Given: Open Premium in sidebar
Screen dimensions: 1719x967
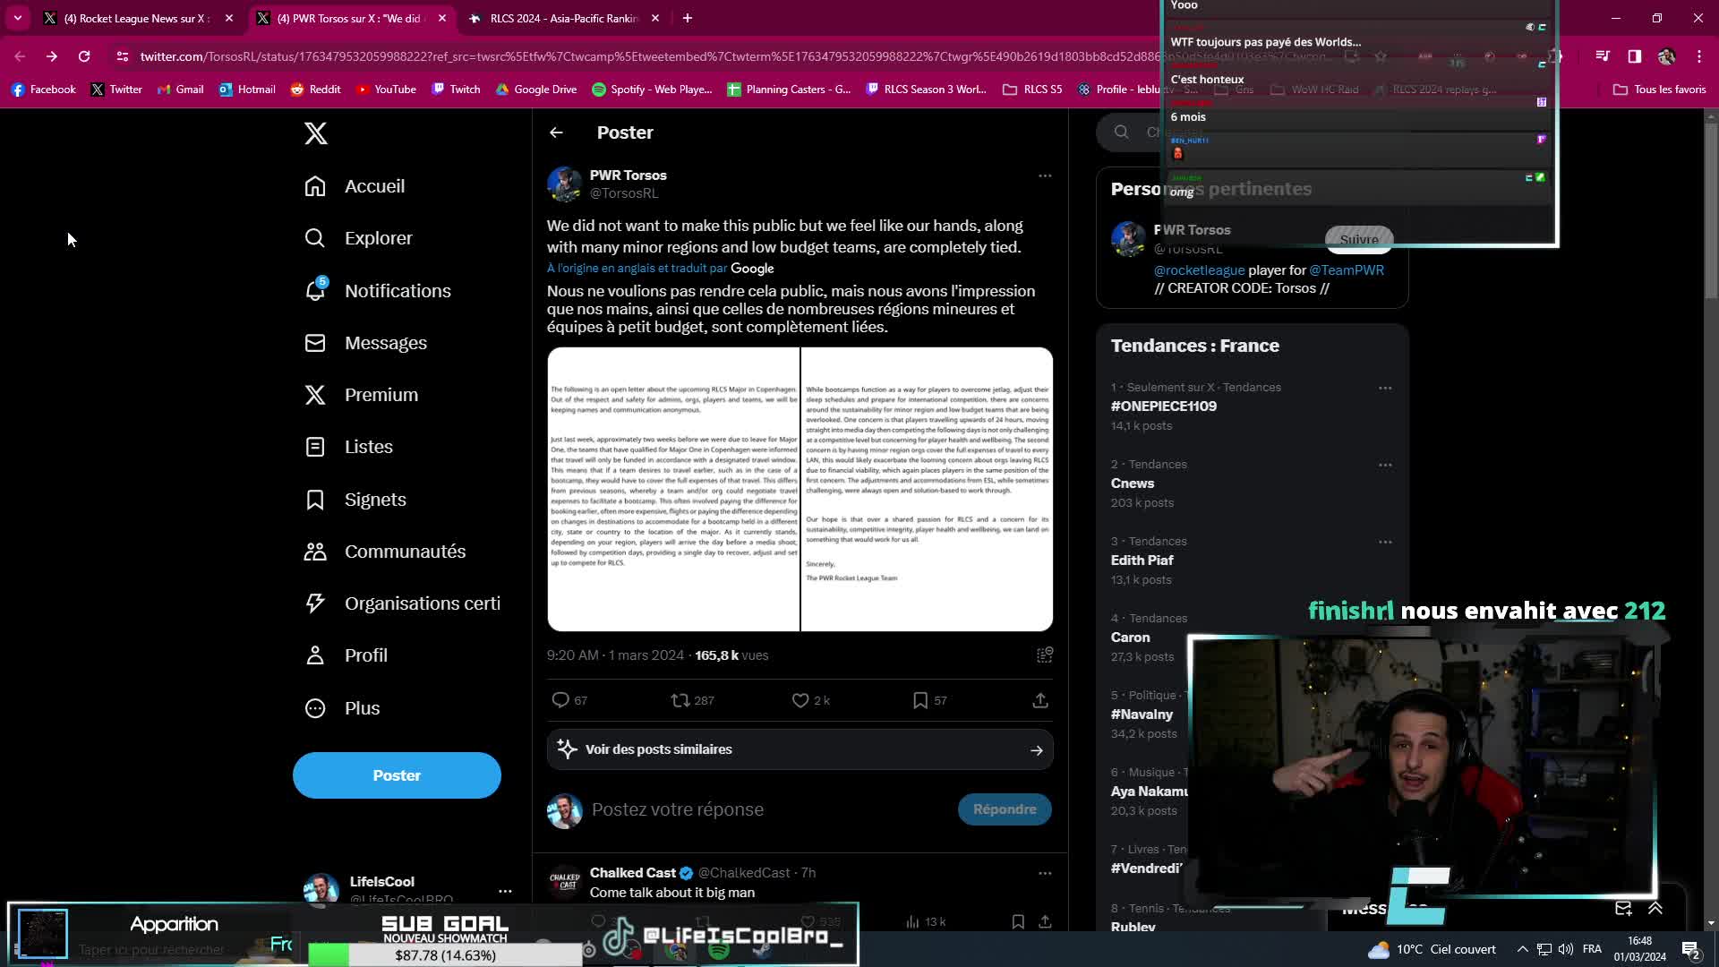Looking at the screenshot, I should 361,395.
